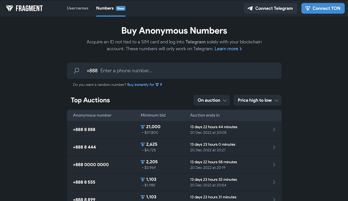The image size is (348, 201).
Task: Click the Anonymous number column header
Action: [x=92, y=115]
